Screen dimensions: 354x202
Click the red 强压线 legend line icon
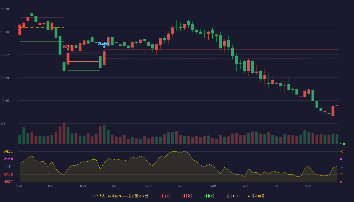[158, 196]
